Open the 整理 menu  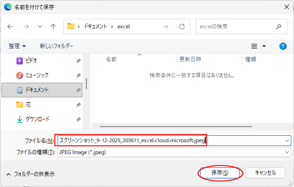coord(17,46)
